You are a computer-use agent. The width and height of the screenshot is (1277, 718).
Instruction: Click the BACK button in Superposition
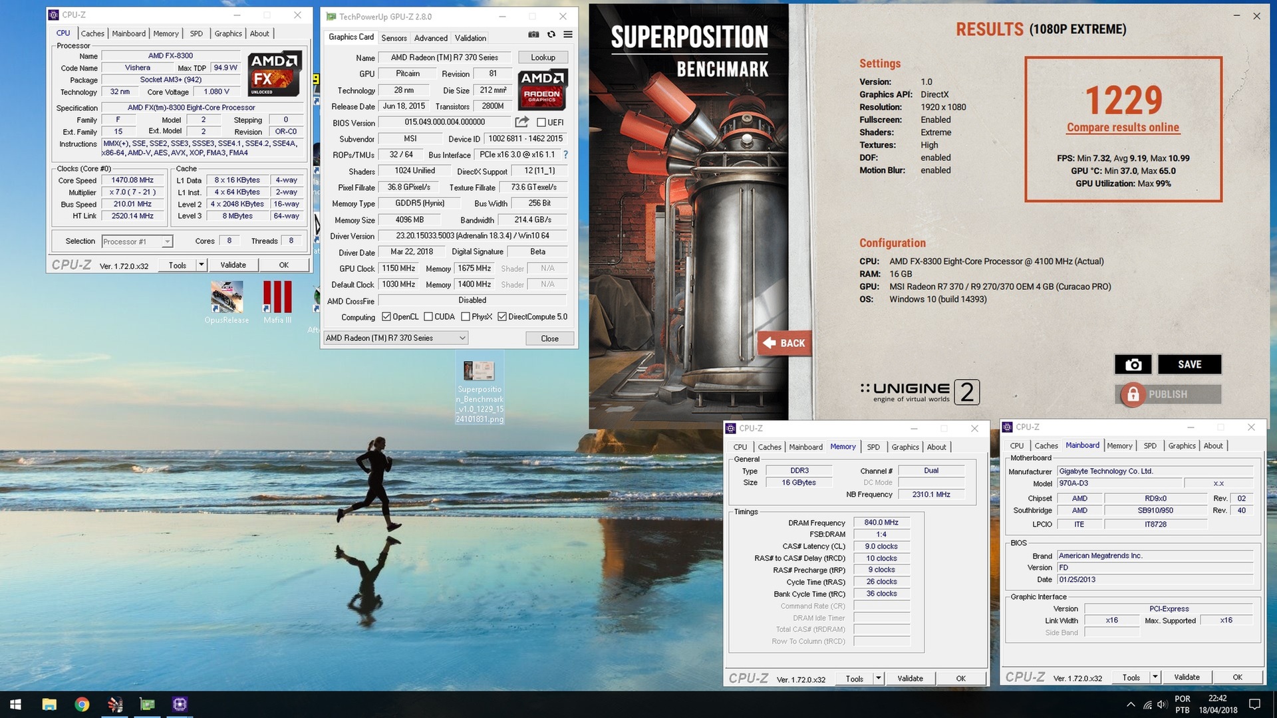785,343
